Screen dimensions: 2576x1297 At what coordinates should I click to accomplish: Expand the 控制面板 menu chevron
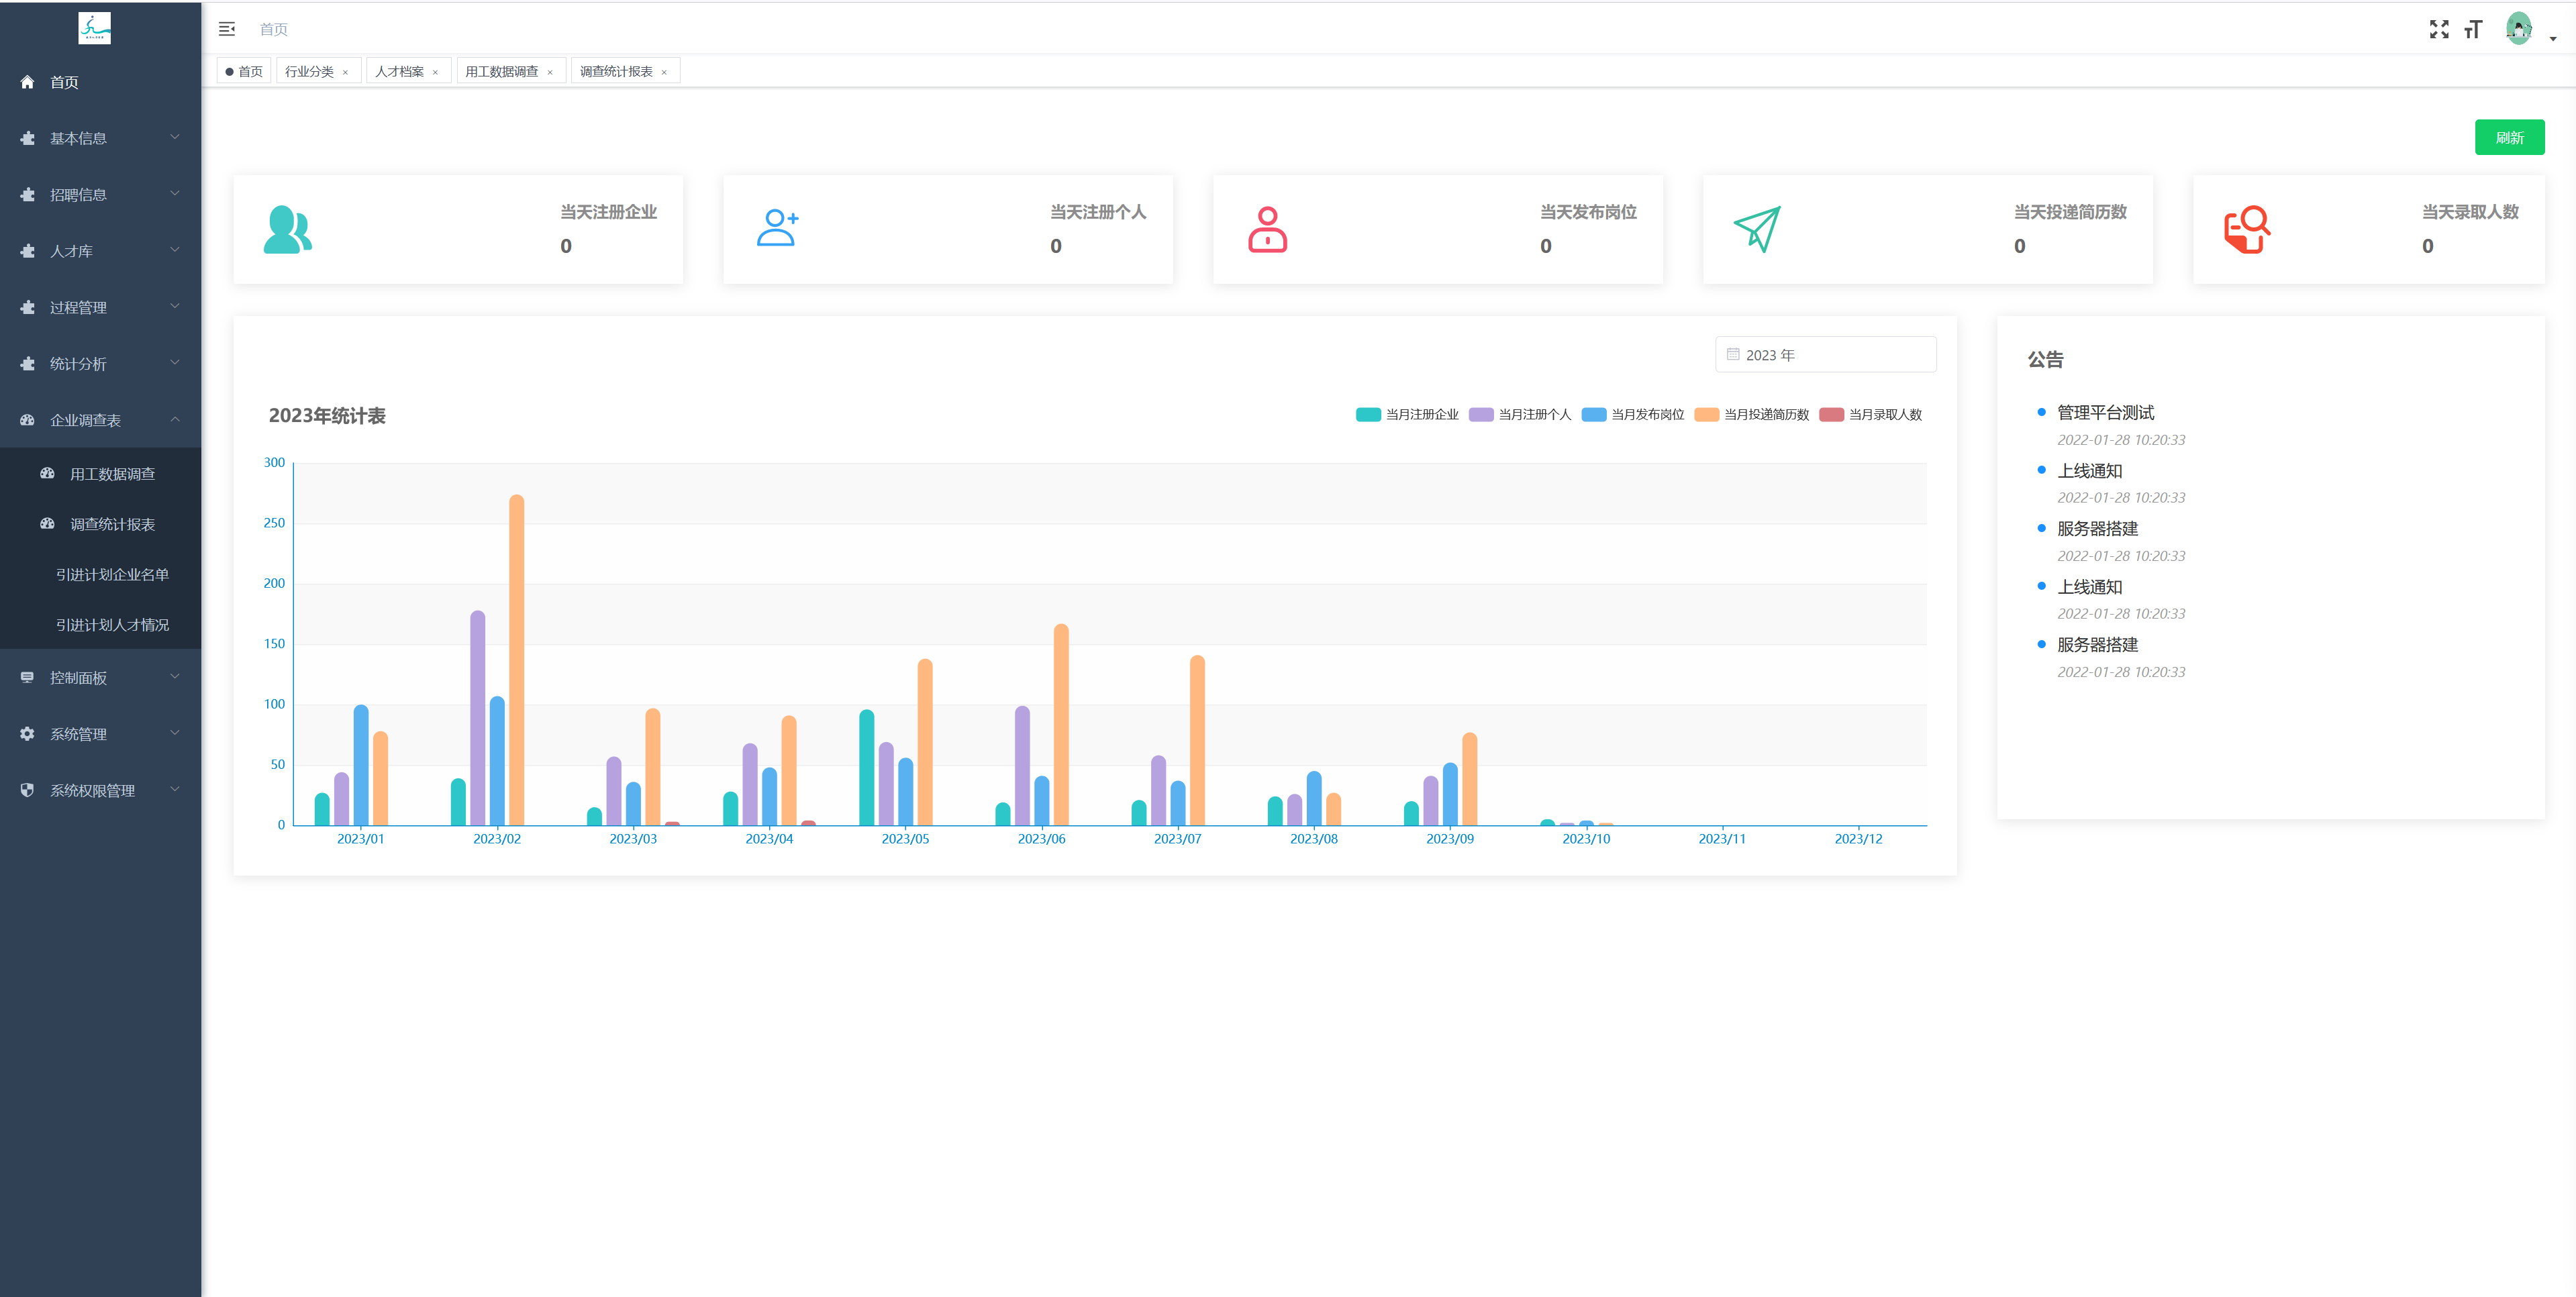[175, 676]
